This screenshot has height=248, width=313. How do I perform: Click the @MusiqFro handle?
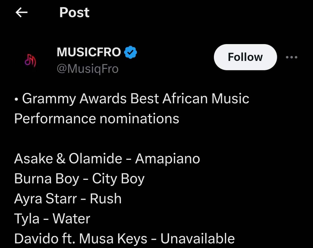[88, 69]
